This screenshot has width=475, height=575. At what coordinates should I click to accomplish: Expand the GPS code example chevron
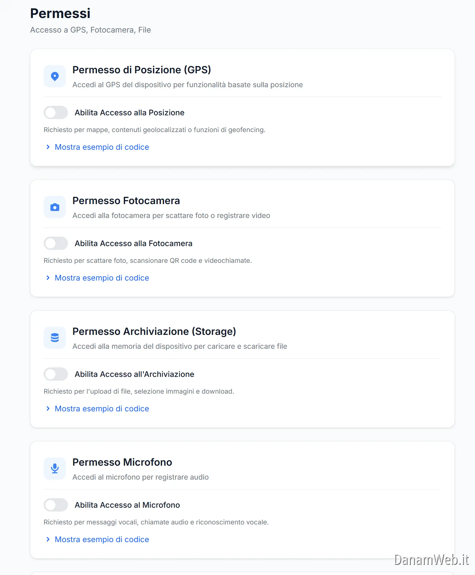pos(48,147)
